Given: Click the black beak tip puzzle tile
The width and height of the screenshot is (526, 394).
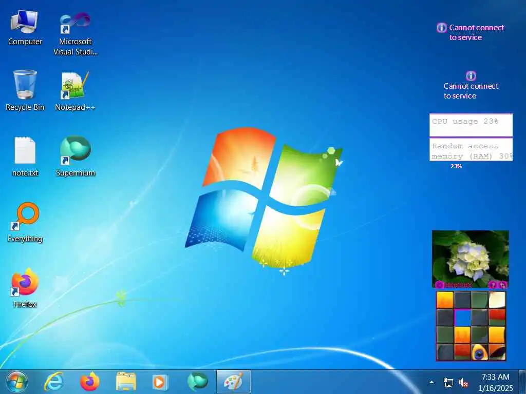Looking at the screenshot, I should [x=497, y=352].
